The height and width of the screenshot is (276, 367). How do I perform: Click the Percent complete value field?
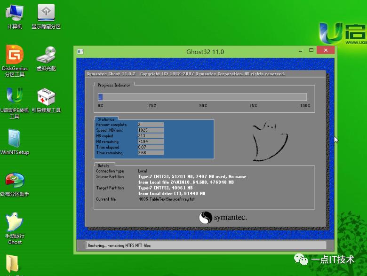click(x=151, y=125)
